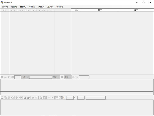154x116 pixels.
Task: Click the 地址 column header in translation table
Action: (76, 10)
